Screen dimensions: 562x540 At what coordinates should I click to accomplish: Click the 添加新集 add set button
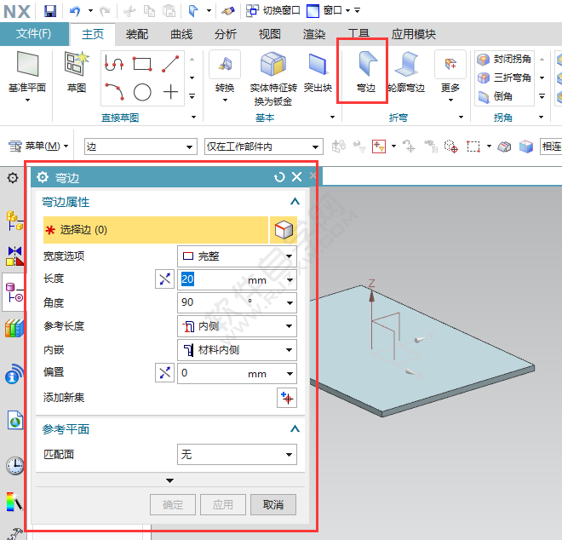pyautogui.click(x=287, y=398)
